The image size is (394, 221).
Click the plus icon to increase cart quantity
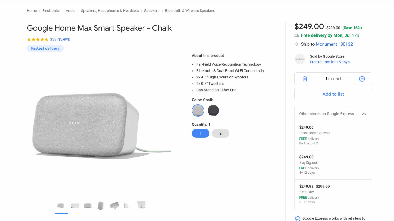coord(362,79)
